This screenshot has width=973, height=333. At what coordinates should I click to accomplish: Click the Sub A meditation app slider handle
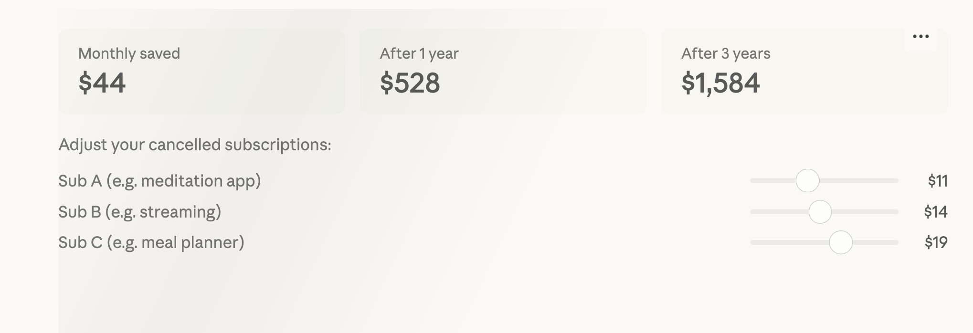coord(807,181)
